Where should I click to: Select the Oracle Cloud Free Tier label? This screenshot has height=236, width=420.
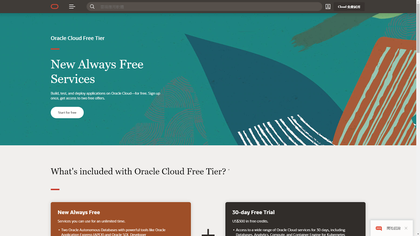point(77,38)
